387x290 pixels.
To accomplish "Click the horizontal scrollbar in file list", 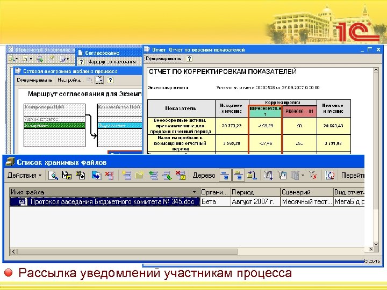I will coord(127,251).
